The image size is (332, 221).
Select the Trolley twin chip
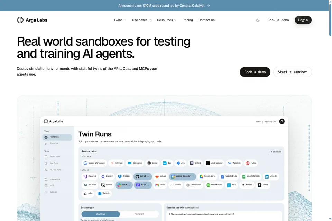click(263, 185)
